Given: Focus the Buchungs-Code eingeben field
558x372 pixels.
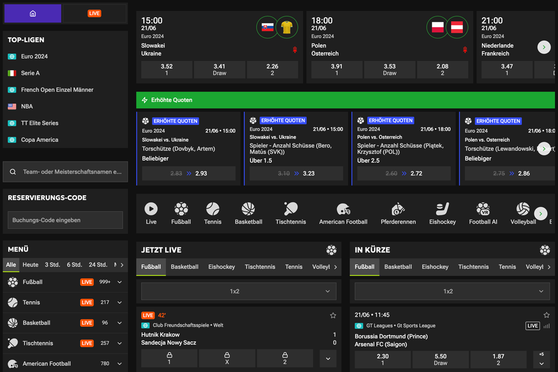Looking at the screenshot, I should click(x=65, y=220).
